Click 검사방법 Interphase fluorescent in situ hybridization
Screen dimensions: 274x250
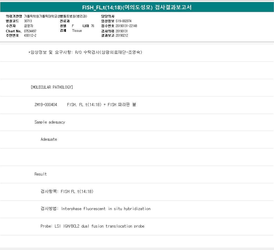tap(96, 209)
